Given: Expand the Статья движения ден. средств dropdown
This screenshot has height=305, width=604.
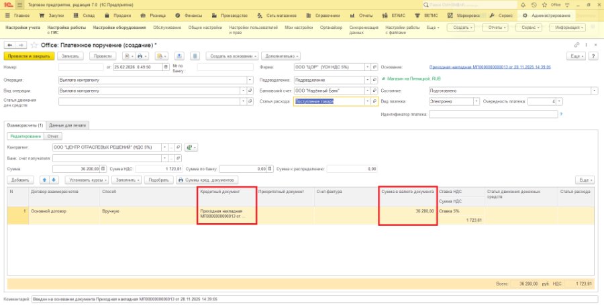Looking at the screenshot, I should point(243,101).
